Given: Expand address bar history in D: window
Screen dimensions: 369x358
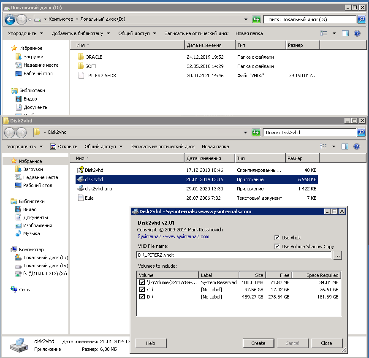Looking at the screenshot, I should 246,19.
